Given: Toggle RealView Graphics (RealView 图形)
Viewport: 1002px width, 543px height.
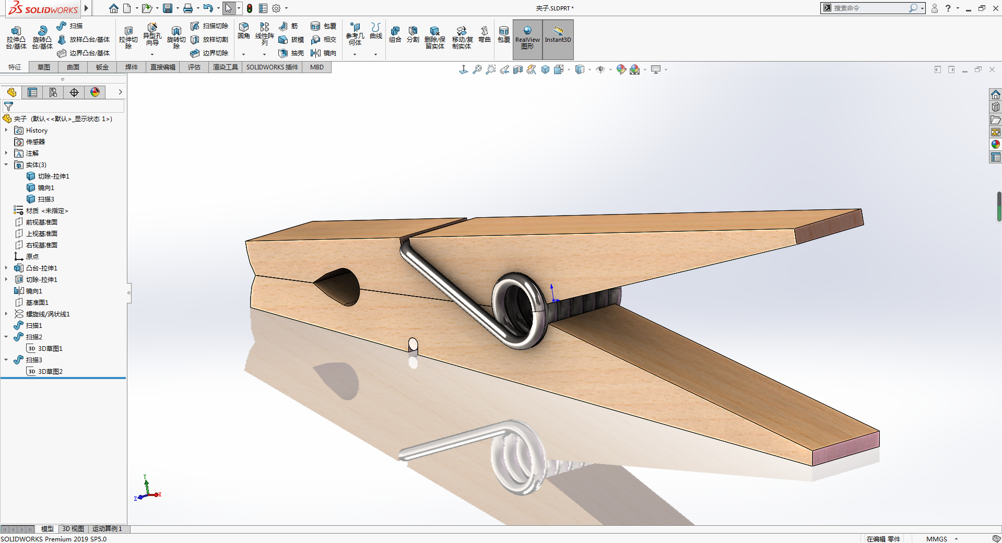Looking at the screenshot, I should [527, 39].
